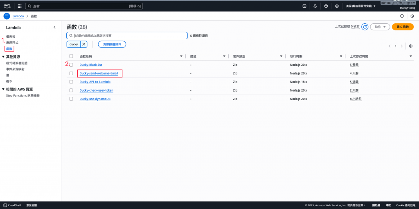Open 條款 terms link in footer
419x209 pixels.
click(388, 205)
